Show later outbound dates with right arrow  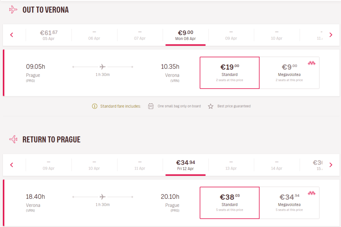coord(331,35)
